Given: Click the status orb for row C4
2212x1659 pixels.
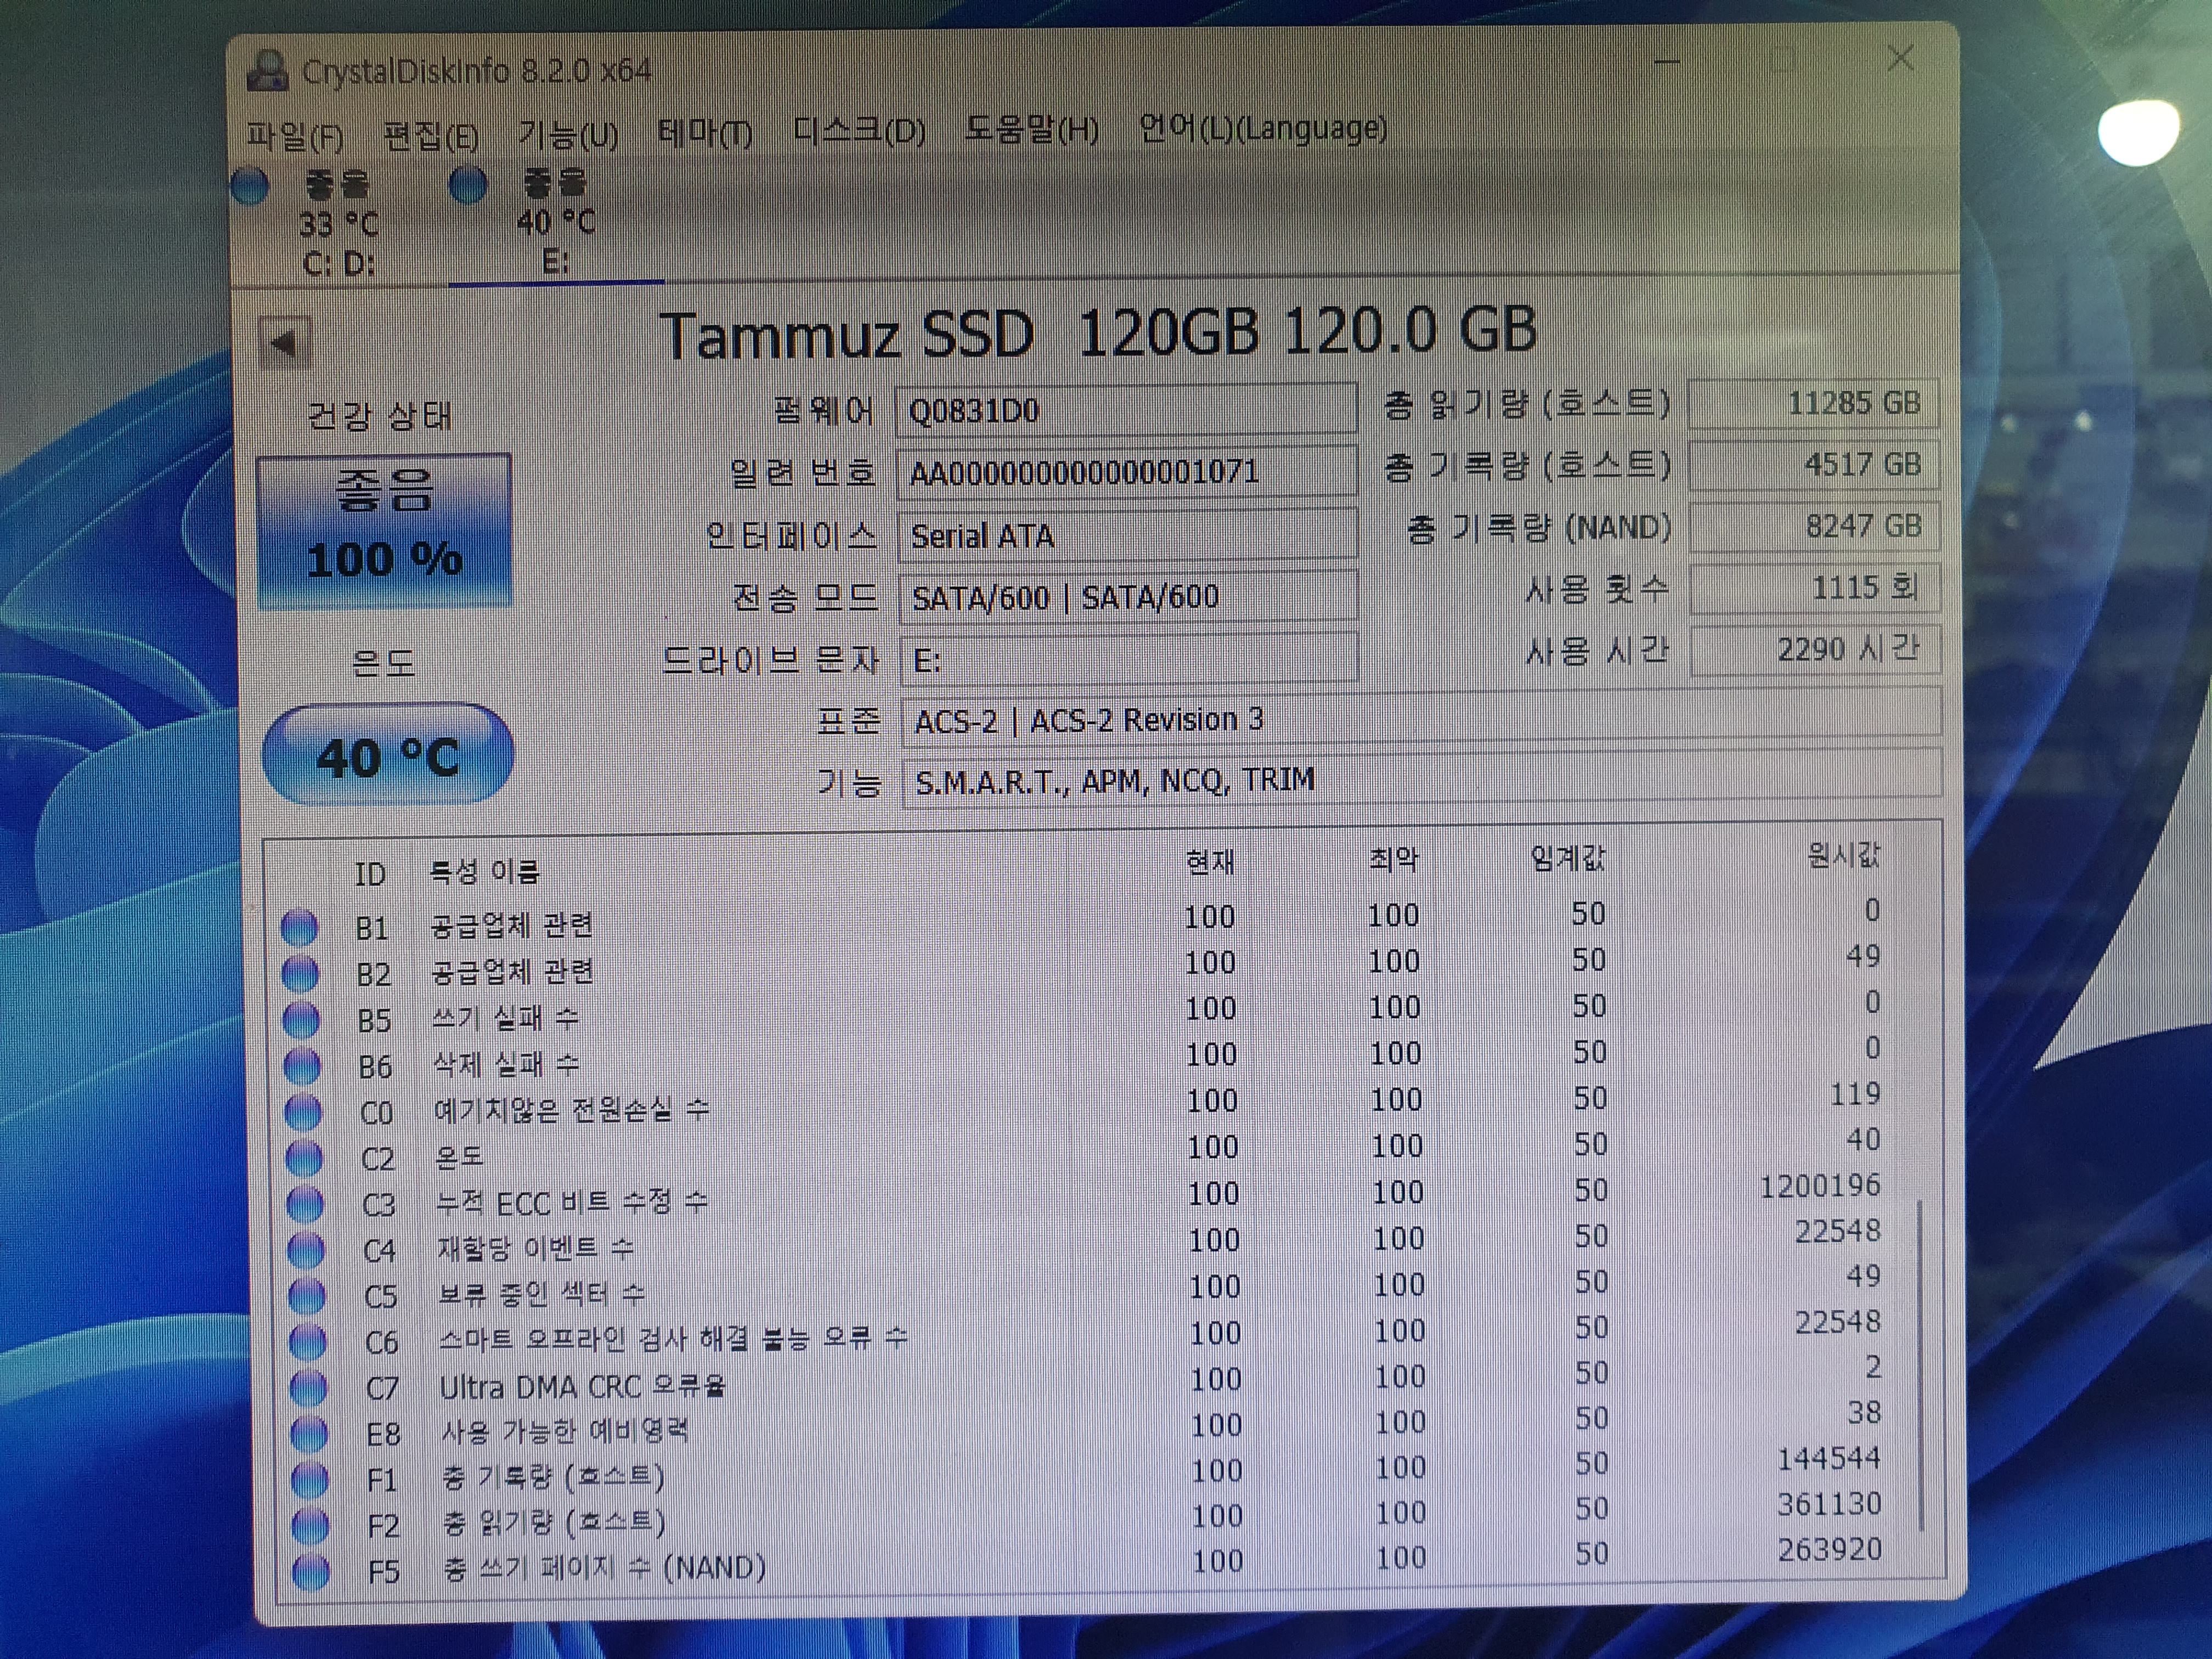Looking at the screenshot, I should (x=306, y=1249).
